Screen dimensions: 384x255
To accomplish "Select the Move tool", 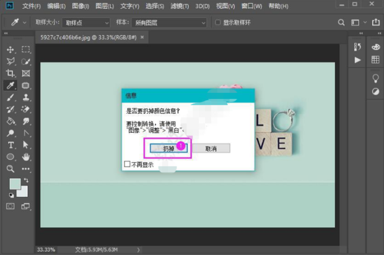I will coord(10,50).
